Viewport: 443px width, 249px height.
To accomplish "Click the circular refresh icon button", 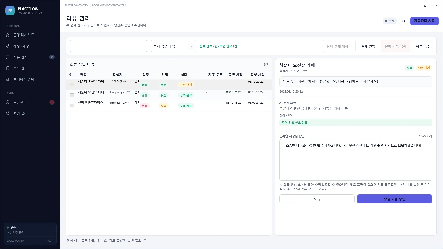I will tap(403, 21).
